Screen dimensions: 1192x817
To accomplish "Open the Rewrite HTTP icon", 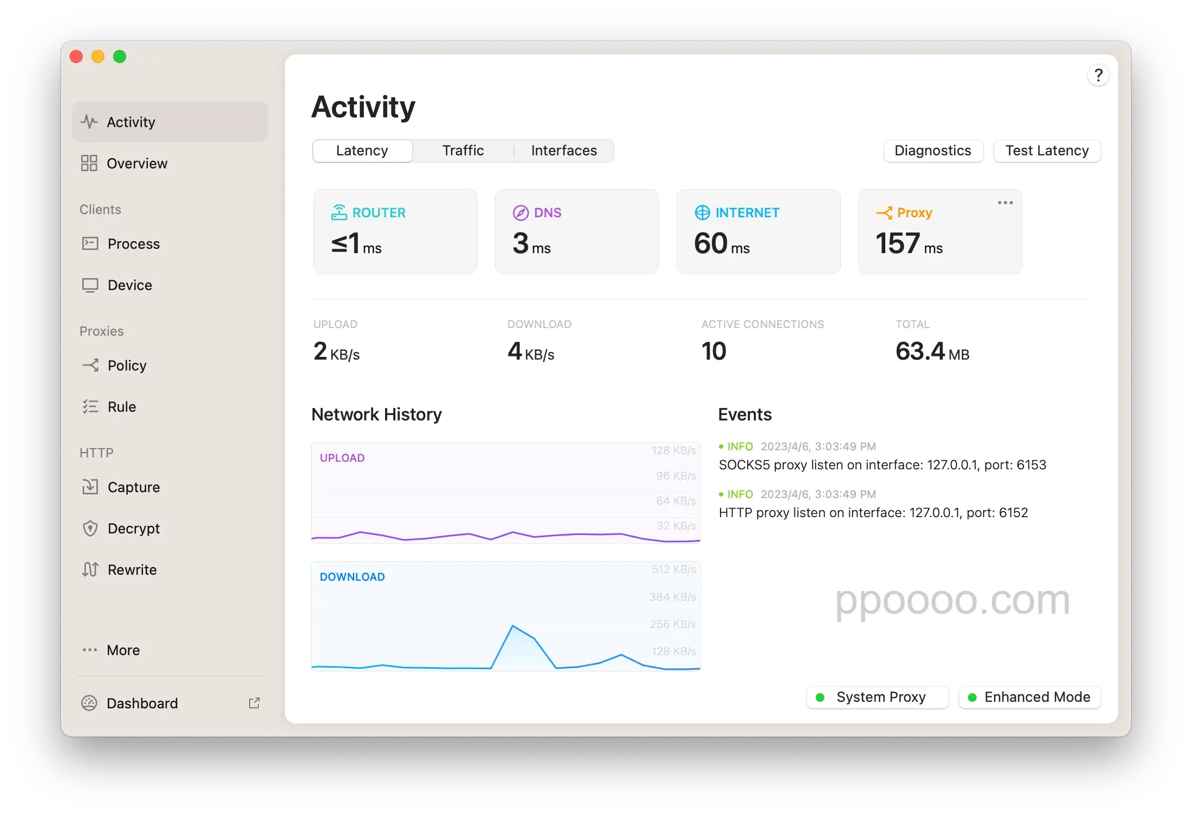I will click(x=91, y=569).
